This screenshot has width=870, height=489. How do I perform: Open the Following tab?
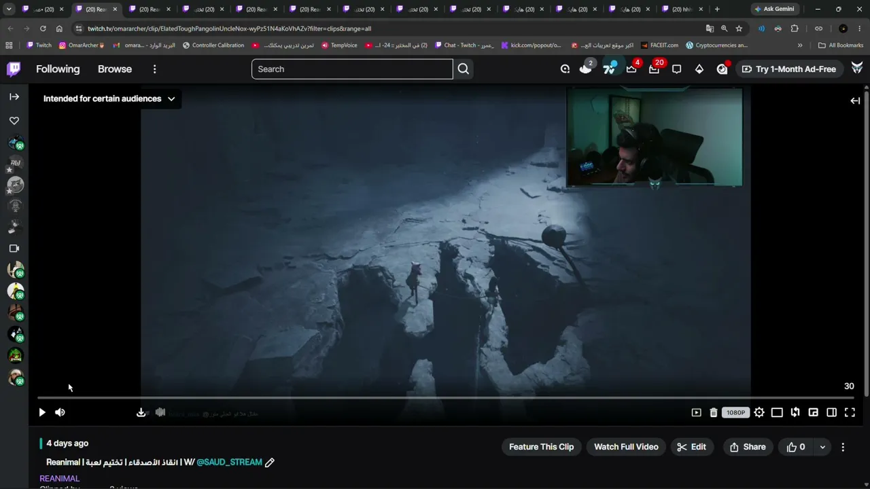58,69
